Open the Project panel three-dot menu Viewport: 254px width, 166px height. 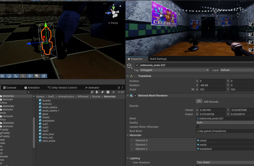click(122, 88)
